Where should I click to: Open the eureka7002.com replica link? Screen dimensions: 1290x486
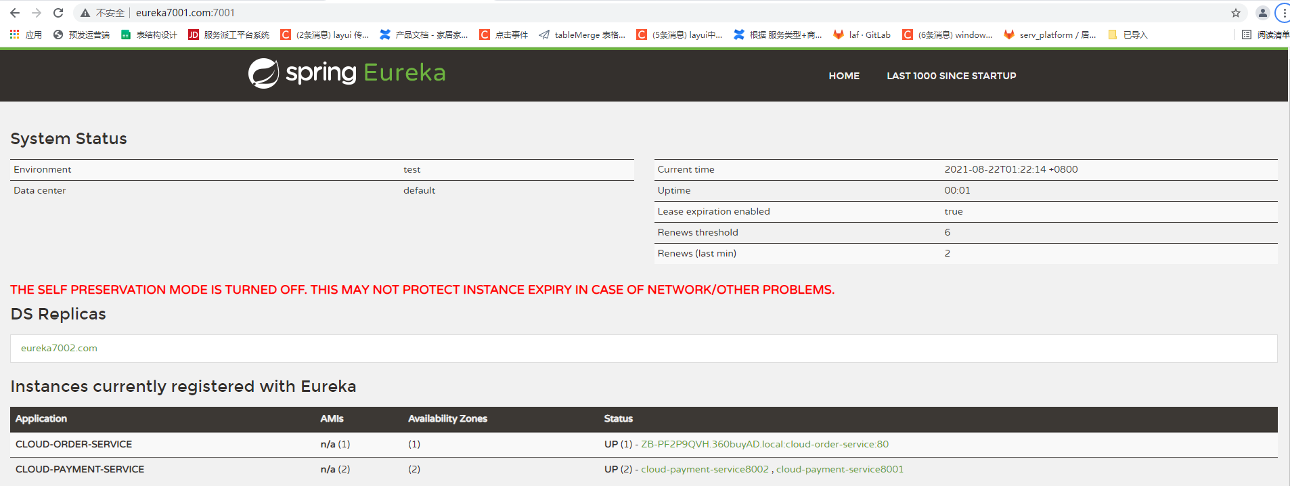coord(59,348)
